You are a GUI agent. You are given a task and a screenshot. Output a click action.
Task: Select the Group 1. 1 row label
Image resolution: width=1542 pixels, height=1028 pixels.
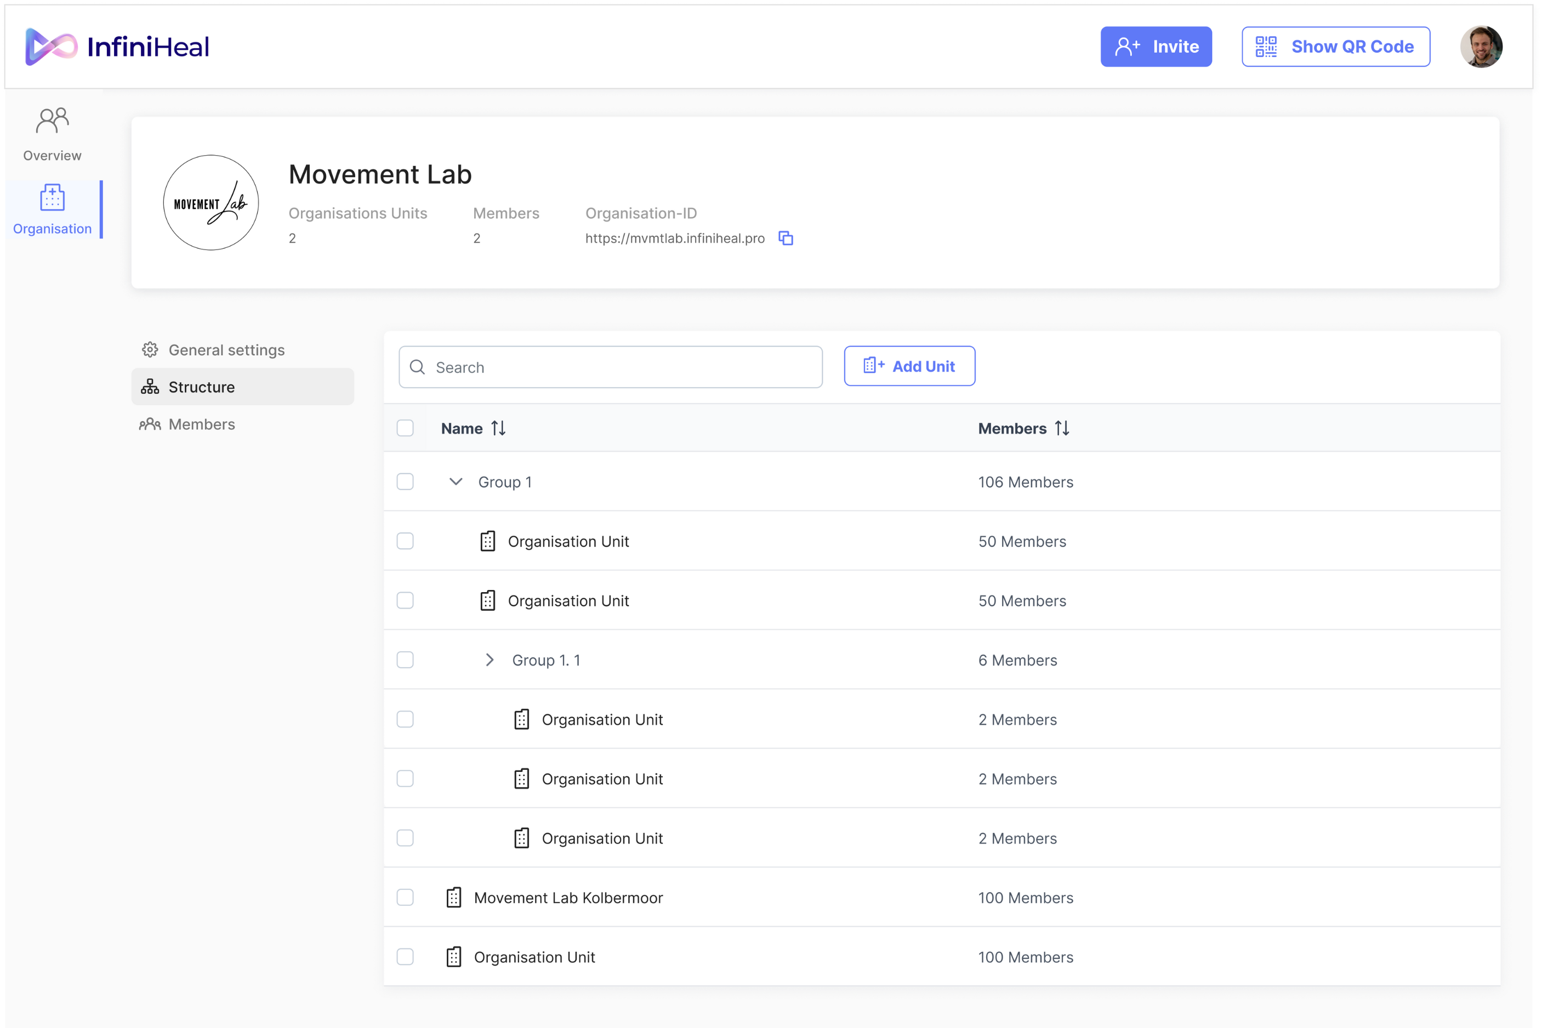coord(546,660)
